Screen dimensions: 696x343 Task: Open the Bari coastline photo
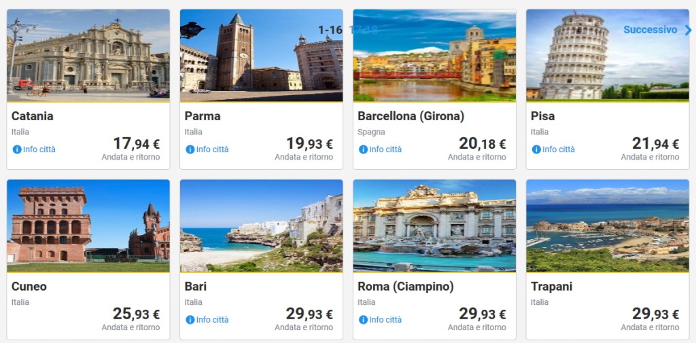pyautogui.click(x=261, y=225)
